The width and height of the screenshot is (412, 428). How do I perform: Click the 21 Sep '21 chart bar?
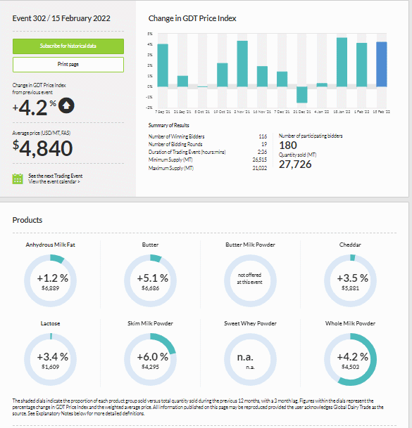point(182,81)
